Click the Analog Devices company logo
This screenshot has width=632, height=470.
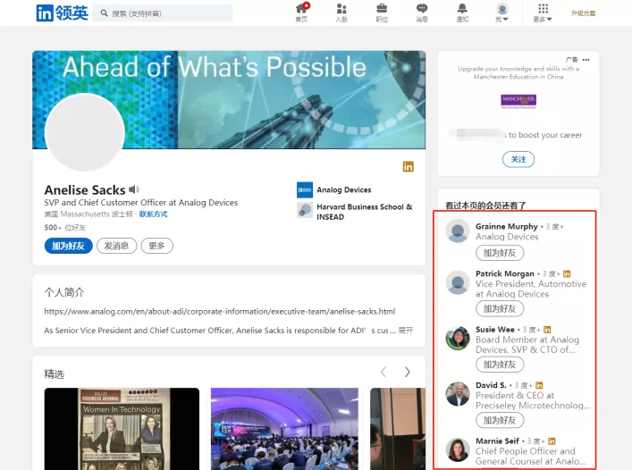pos(305,189)
